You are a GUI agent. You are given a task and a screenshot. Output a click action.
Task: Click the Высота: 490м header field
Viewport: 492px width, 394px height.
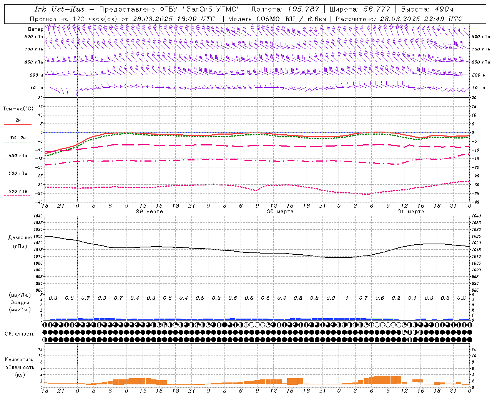427,9
